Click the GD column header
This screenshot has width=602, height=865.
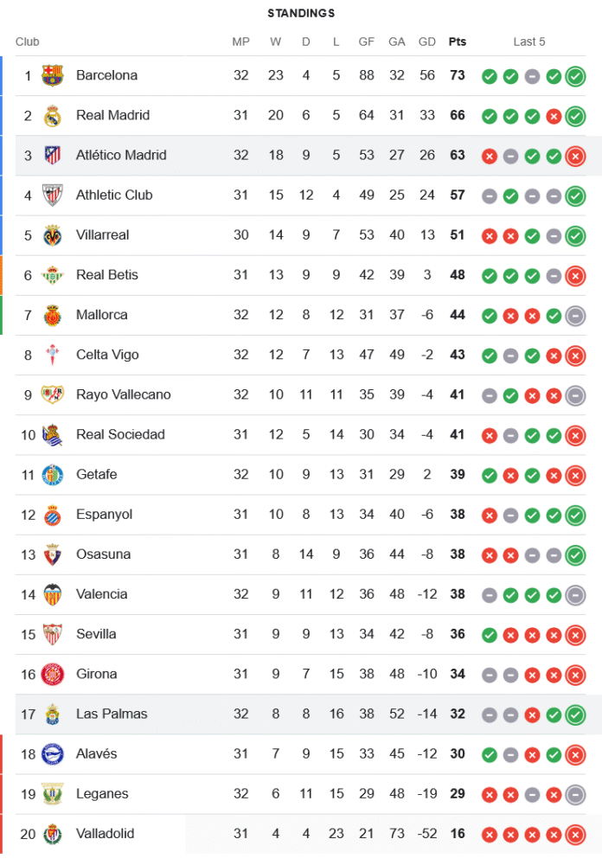pos(426,42)
